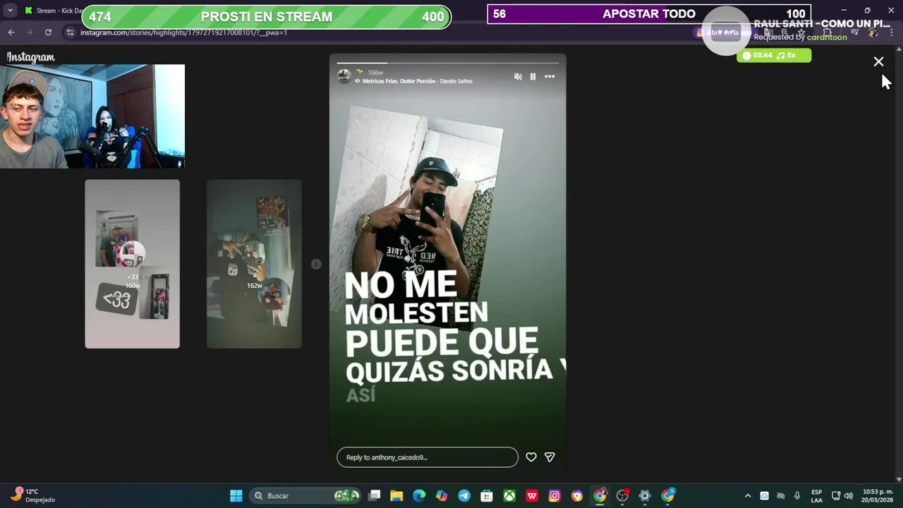Open the Instagram logo link
This screenshot has width=903, height=508.
click(x=30, y=57)
